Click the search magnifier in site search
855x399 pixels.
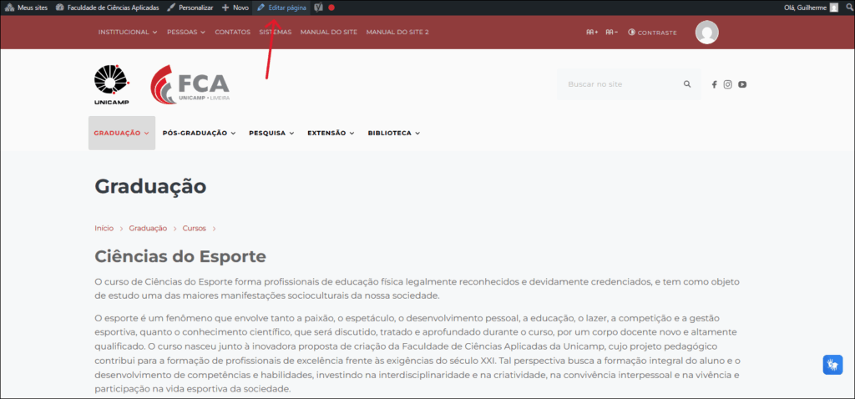click(x=687, y=84)
